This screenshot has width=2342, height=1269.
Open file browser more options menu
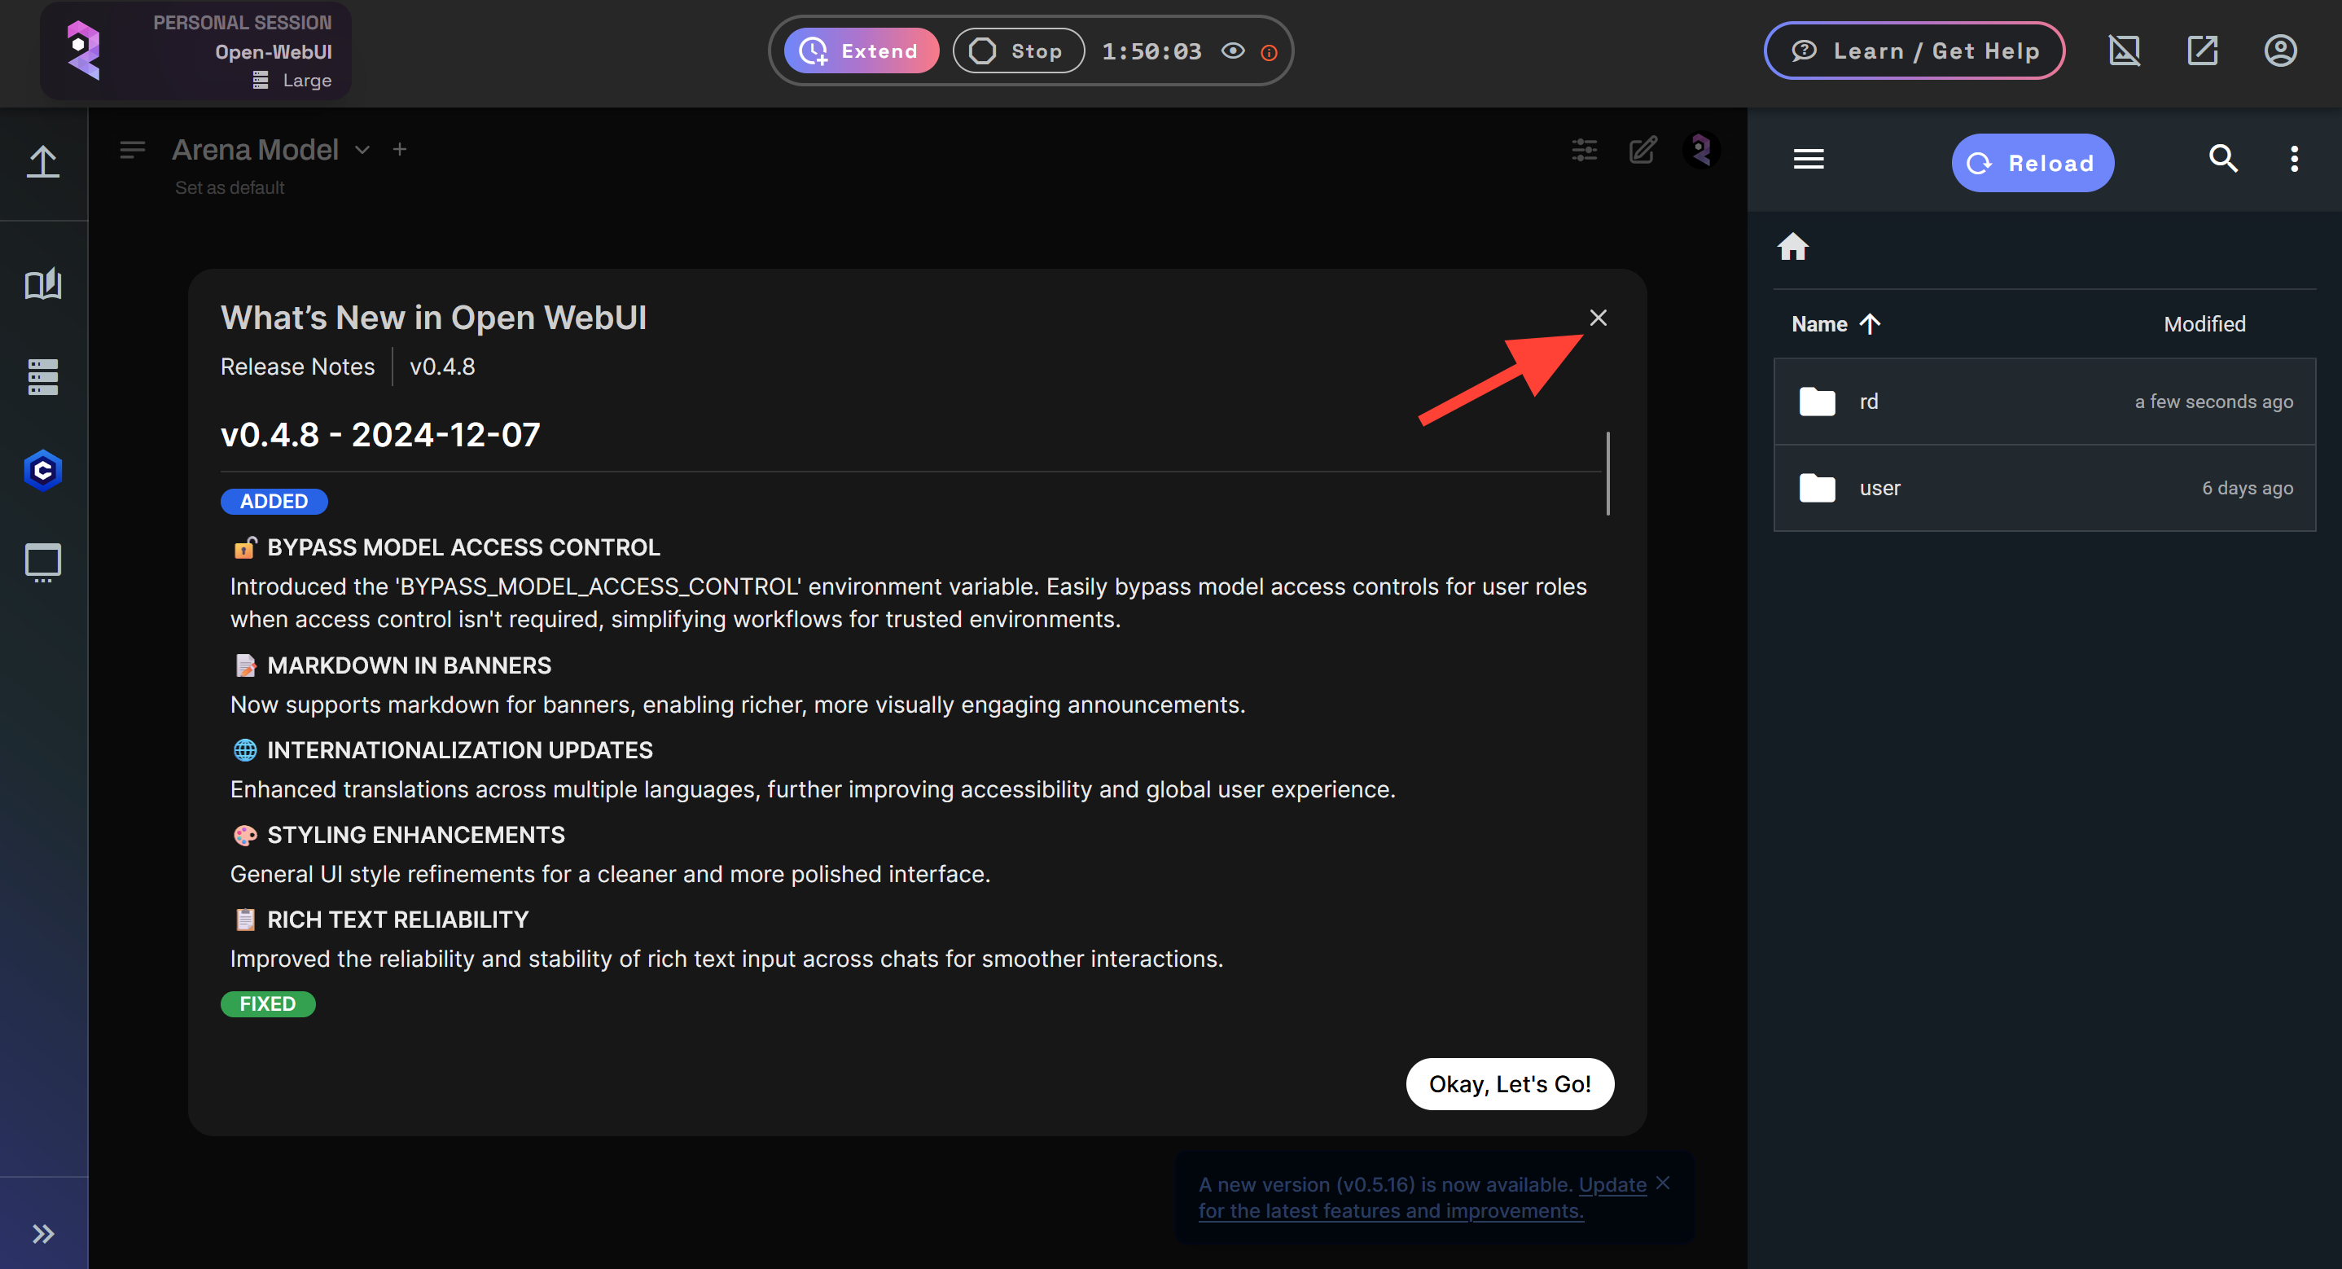[x=2294, y=159]
